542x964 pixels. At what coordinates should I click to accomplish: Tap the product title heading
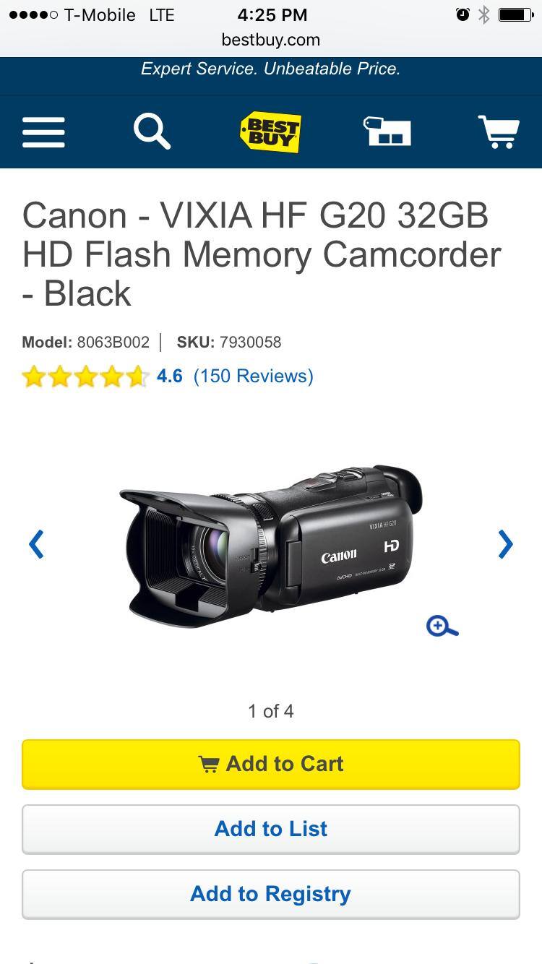point(262,254)
